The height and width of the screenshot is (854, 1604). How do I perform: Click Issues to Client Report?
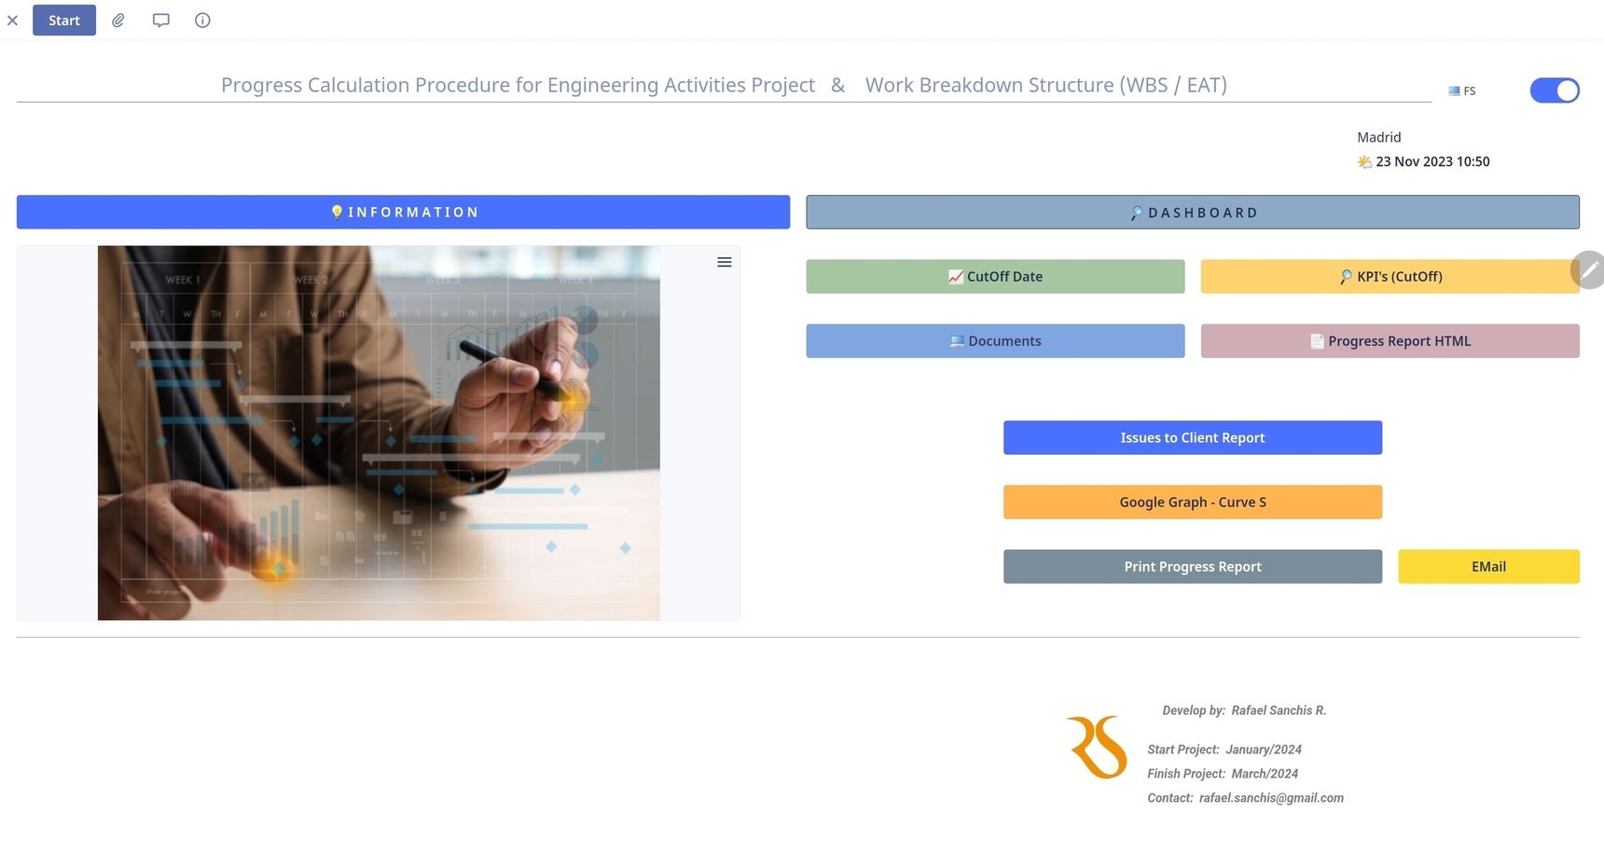(x=1193, y=438)
